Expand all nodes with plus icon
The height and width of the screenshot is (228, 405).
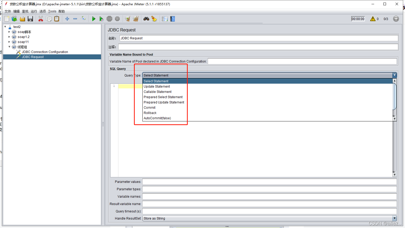point(67,19)
